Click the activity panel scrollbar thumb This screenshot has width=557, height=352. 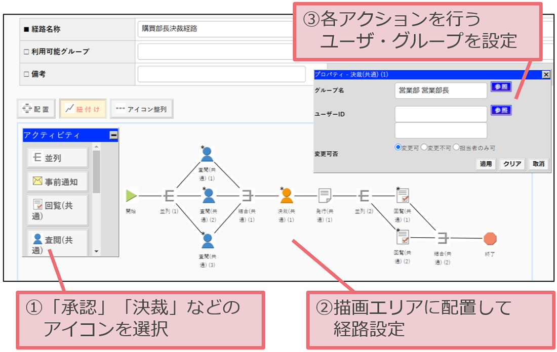(96, 172)
